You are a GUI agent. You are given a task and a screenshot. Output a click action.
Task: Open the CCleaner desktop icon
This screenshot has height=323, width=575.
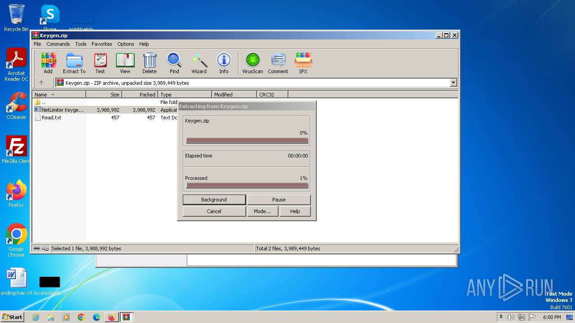(16, 106)
